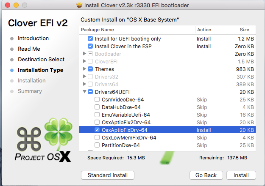This screenshot has height=186, width=265.
Task: Select the OsxAptioFixDrv-64 row label
Action: coord(125,130)
